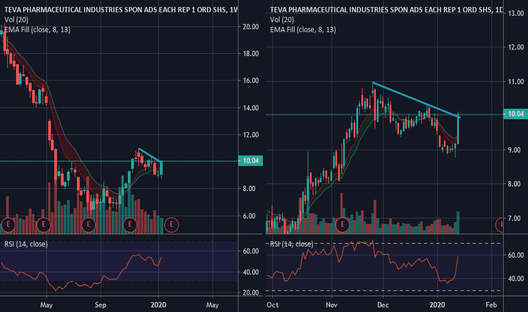Click the 20.00 price level on weekly axis
Viewport: 528px width, 312px height.
pos(250,27)
